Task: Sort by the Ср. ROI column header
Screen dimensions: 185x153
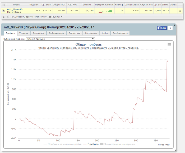Action: pos(73,5)
